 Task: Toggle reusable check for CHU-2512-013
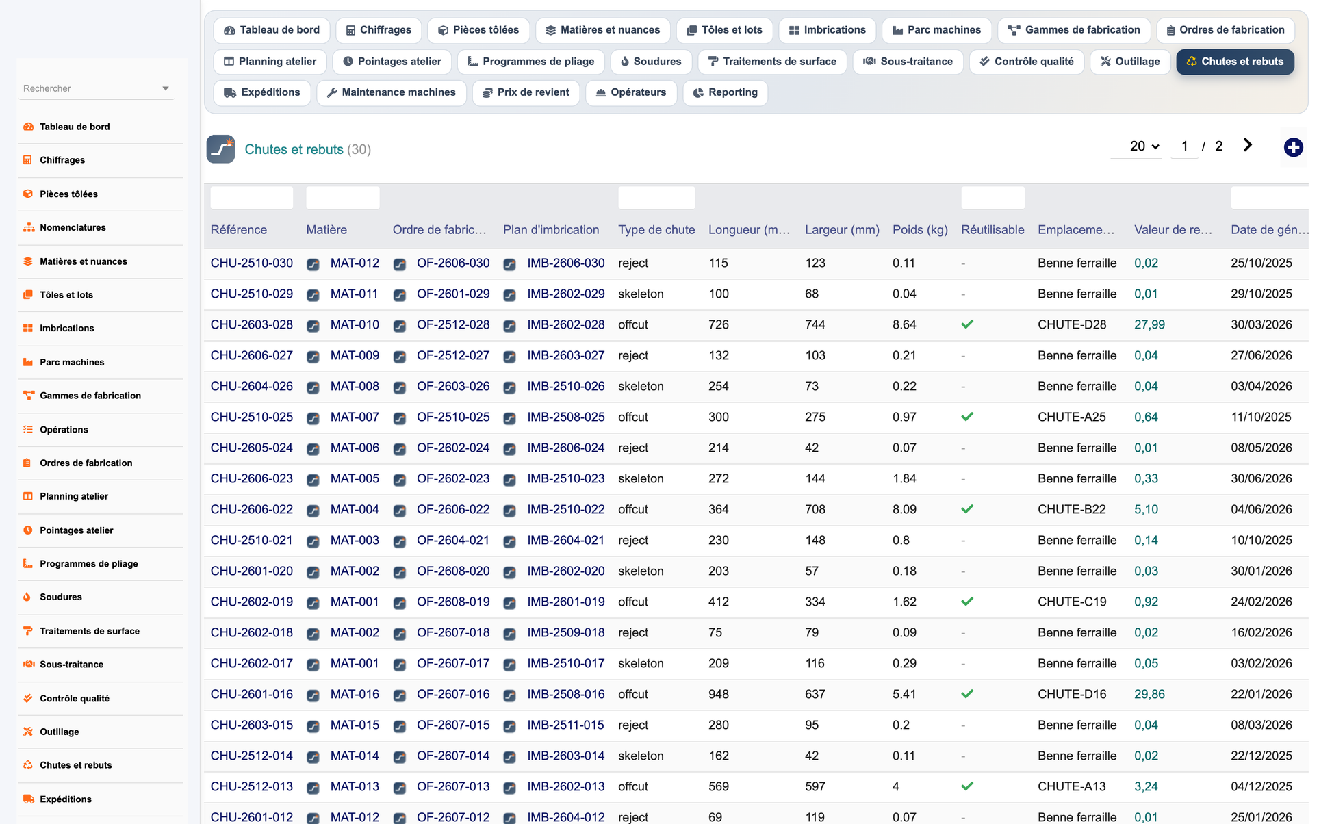[967, 786]
